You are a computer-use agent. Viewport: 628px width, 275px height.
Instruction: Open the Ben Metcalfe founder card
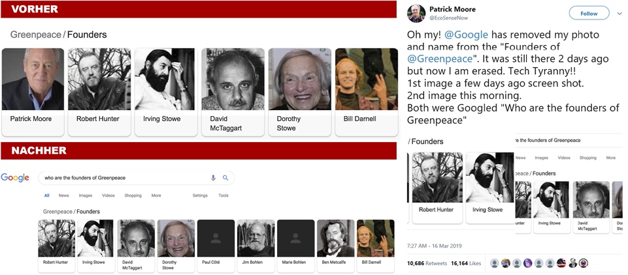[335, 245]
